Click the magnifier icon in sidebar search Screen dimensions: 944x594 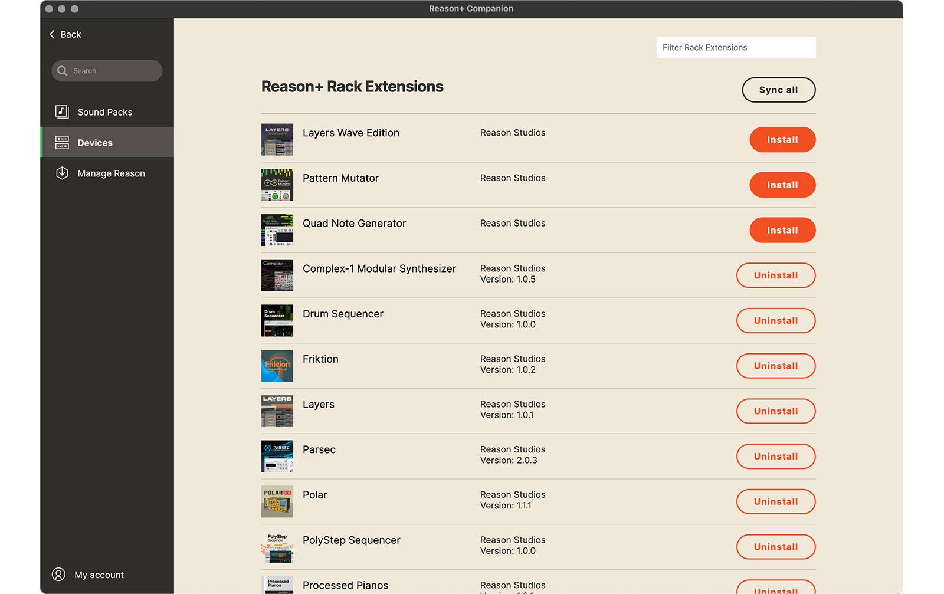(62, 71)
